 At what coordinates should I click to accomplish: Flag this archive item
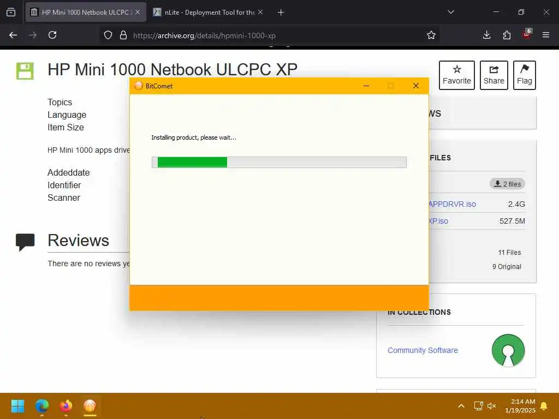(525, 75)
